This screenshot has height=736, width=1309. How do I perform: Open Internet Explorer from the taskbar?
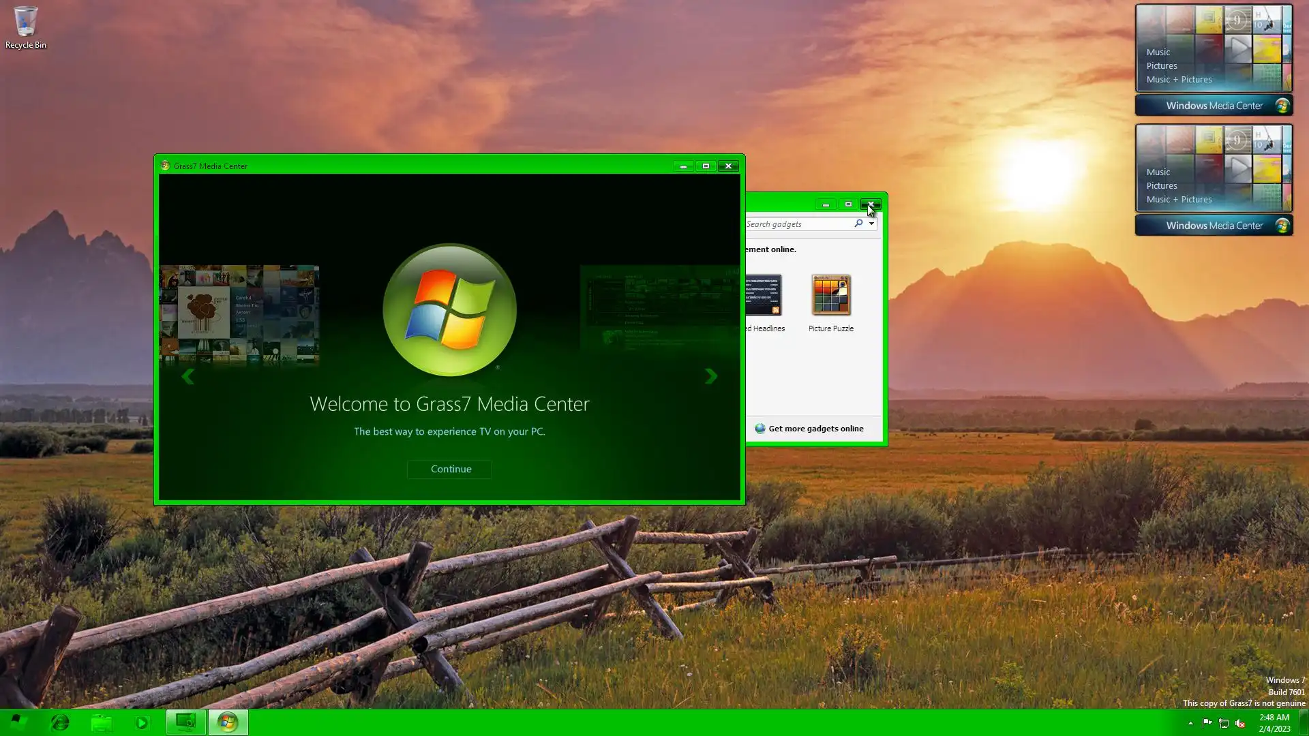[x=60, y=722]
